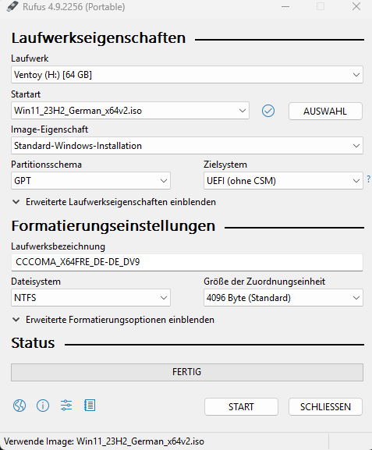Open the Zielsystem UEFI dropdown

click(283, 180)
